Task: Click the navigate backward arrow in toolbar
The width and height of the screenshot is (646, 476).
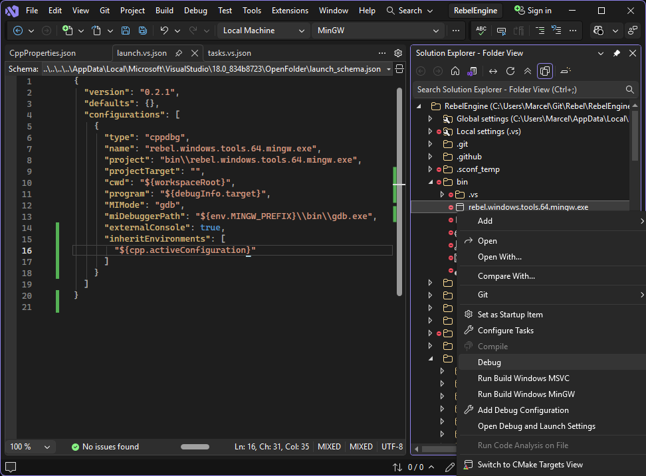Action: [x=18, y=31]
